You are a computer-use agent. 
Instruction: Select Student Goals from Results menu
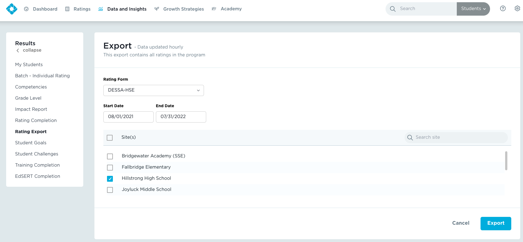click(x=31, y=143)
